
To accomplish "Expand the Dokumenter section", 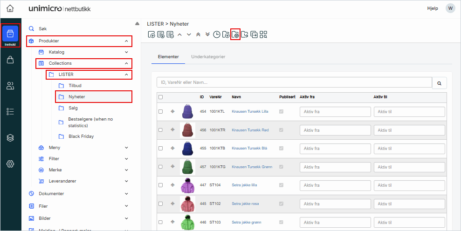I will pos(126,193).
